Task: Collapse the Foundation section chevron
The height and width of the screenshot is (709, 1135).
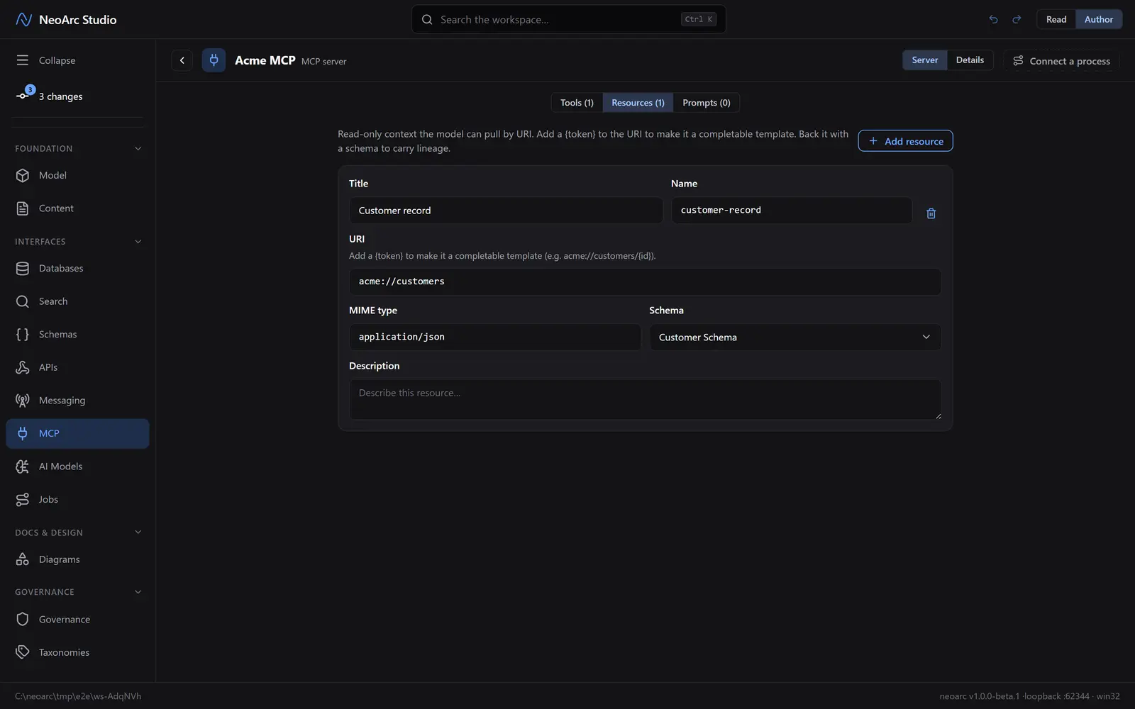Action: click(138, 148)
